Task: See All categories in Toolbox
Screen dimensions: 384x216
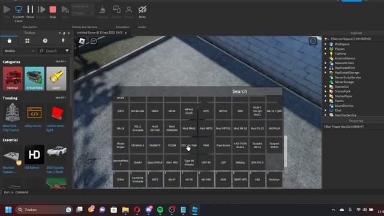Action: click(61, 61)
